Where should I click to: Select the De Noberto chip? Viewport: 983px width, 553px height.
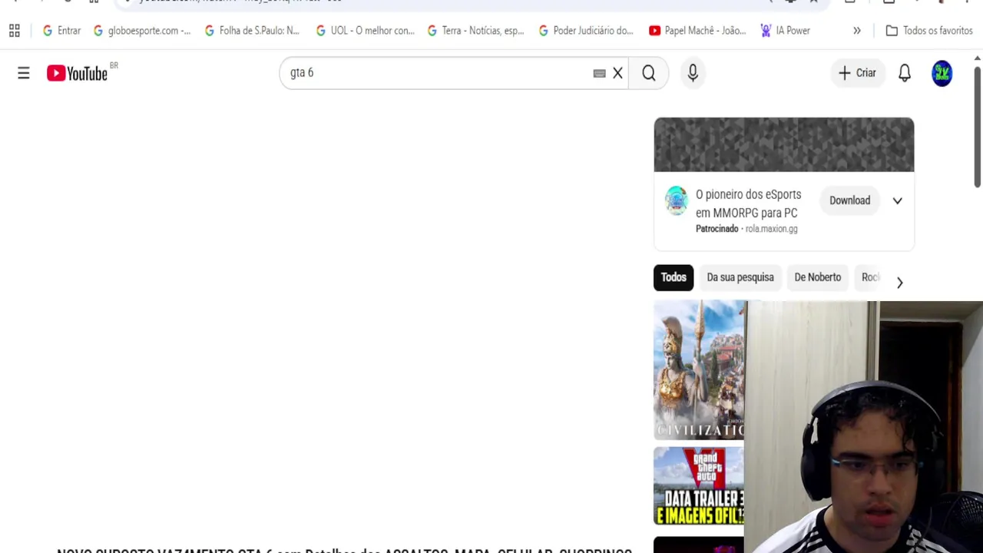click(817, 277)
